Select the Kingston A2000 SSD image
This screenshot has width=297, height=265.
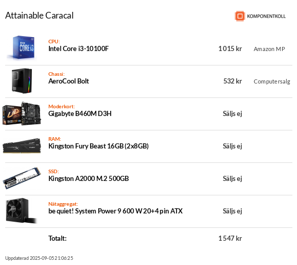coord(22,178)
